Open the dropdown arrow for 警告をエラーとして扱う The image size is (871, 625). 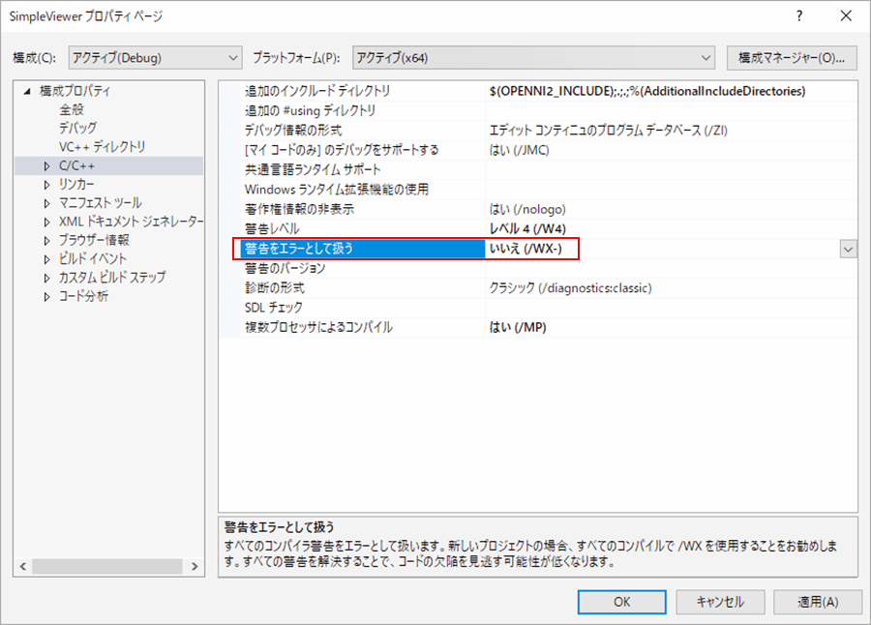pyautogui.click(x=848, y=250)
